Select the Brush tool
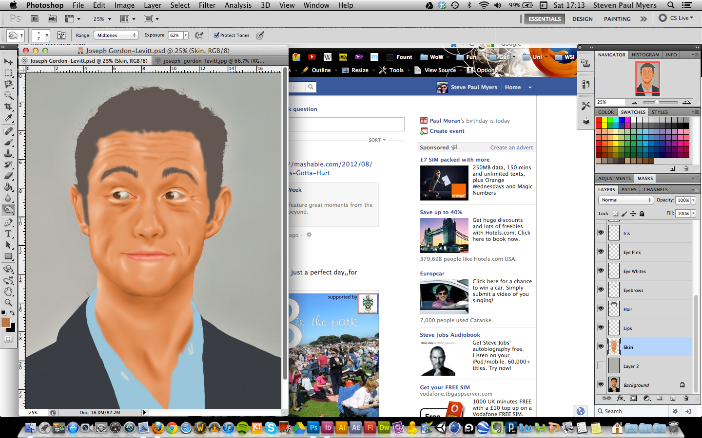This screenshot has width=702, height=438. [x=8, y=142]
